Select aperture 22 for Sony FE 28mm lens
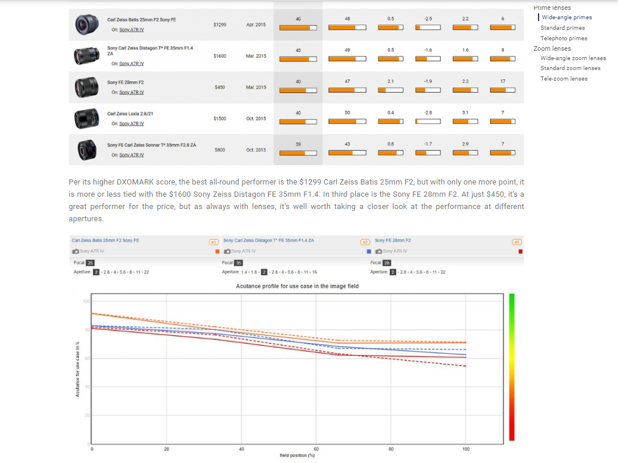This screenshot has width=618, height=463. tap(443, 272)
